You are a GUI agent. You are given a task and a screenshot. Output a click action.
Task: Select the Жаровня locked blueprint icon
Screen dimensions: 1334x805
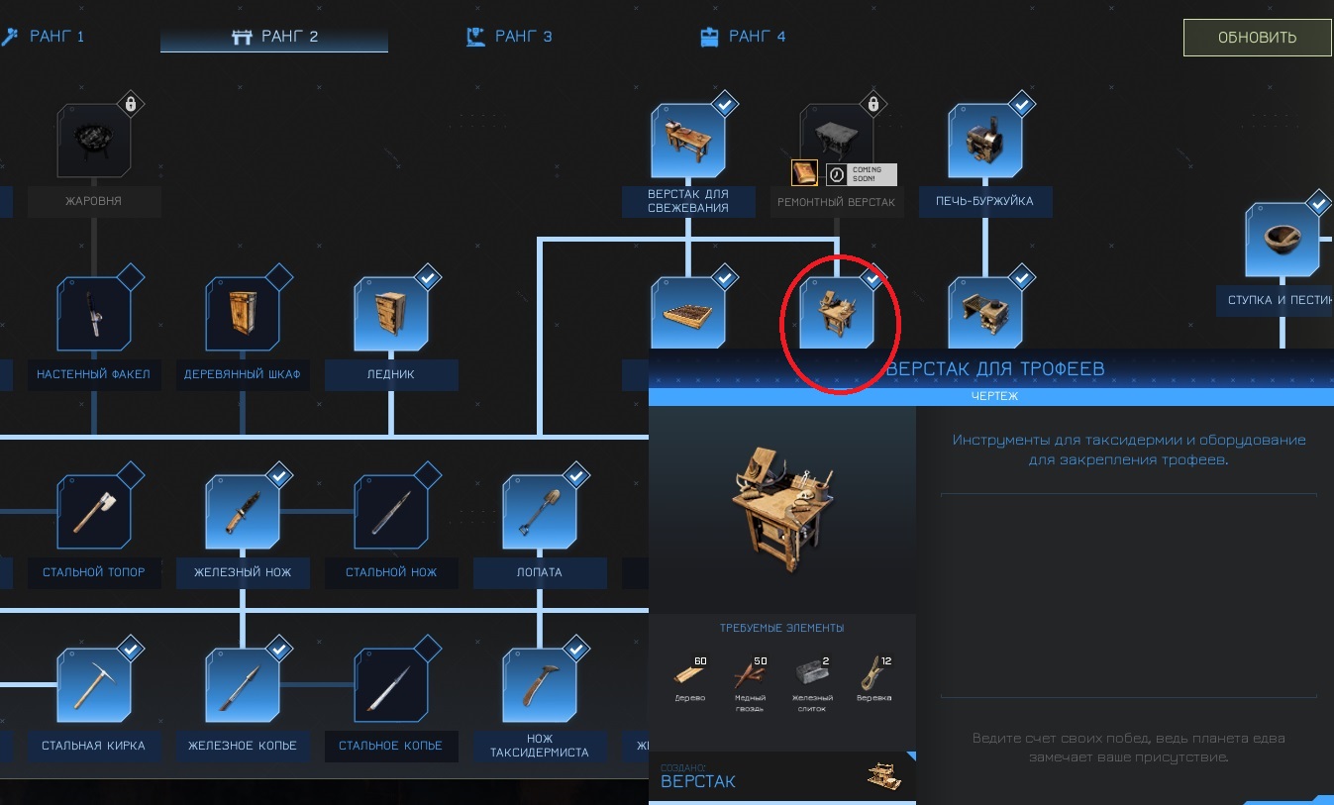[x=94, y=141]
